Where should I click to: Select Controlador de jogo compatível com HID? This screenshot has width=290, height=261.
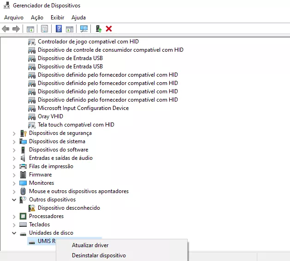tap(88, 42)
